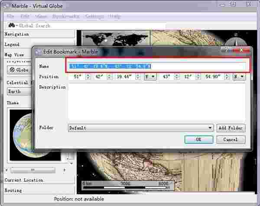This screenshot has width=260, height=206.
Task: Confirm the bookmark with OK
Action: click(x=199, y=140)
